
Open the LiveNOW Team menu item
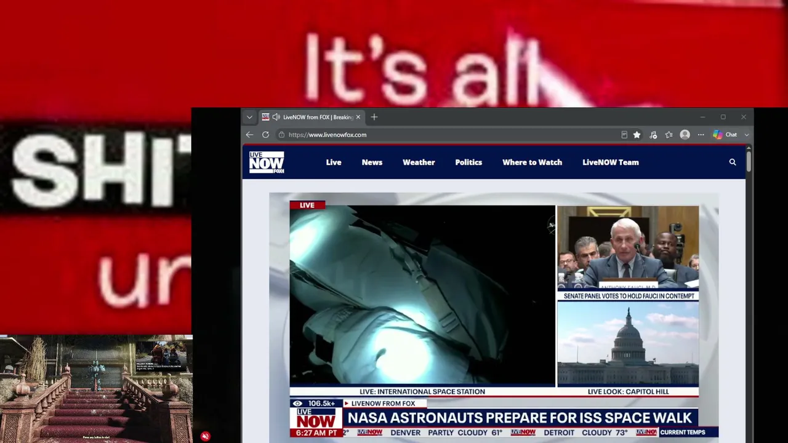[x=611, y=162]
